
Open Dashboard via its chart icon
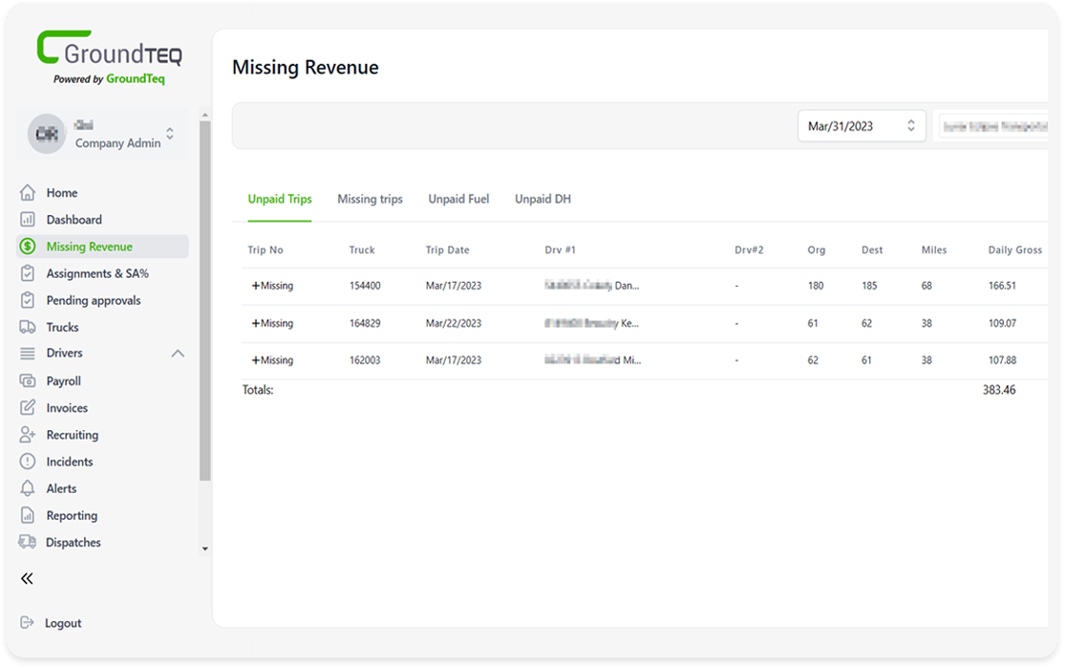pyautogui.click(x=28, y=220)
